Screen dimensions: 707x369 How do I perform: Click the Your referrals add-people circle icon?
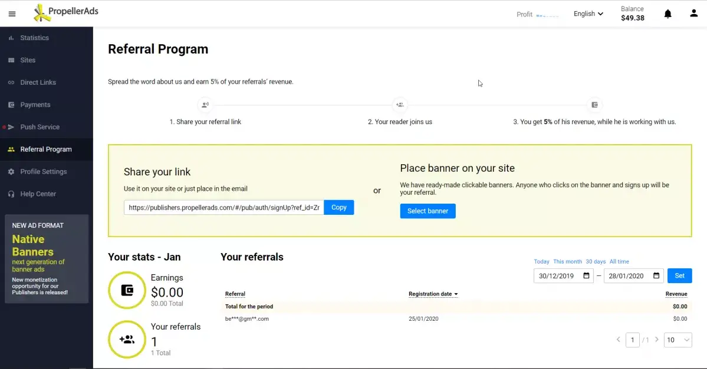(x=127, y=340)
